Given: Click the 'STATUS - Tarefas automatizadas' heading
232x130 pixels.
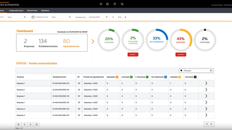Looking at the screenshot, I should click(37, 63).
